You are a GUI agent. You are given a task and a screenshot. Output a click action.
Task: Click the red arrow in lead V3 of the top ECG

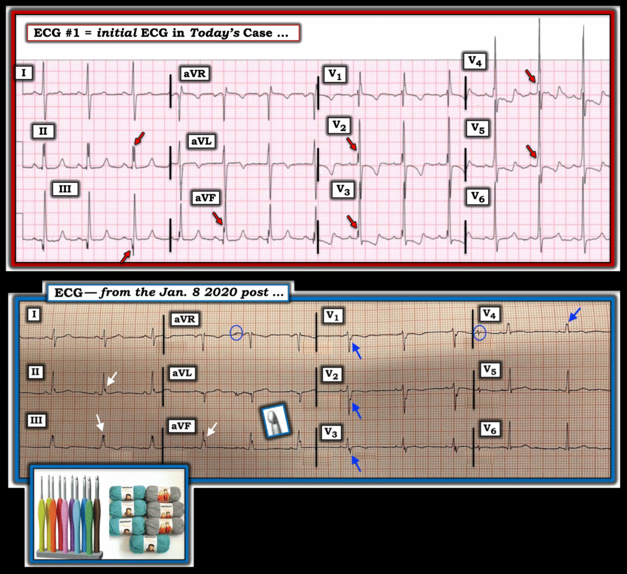coord(352,222)
